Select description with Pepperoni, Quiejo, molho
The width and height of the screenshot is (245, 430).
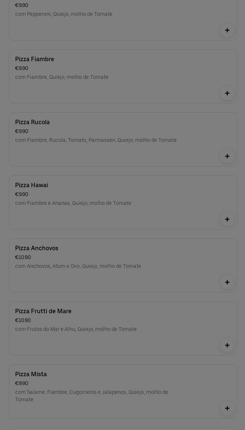pyautogui.click(x=64, y=14)
